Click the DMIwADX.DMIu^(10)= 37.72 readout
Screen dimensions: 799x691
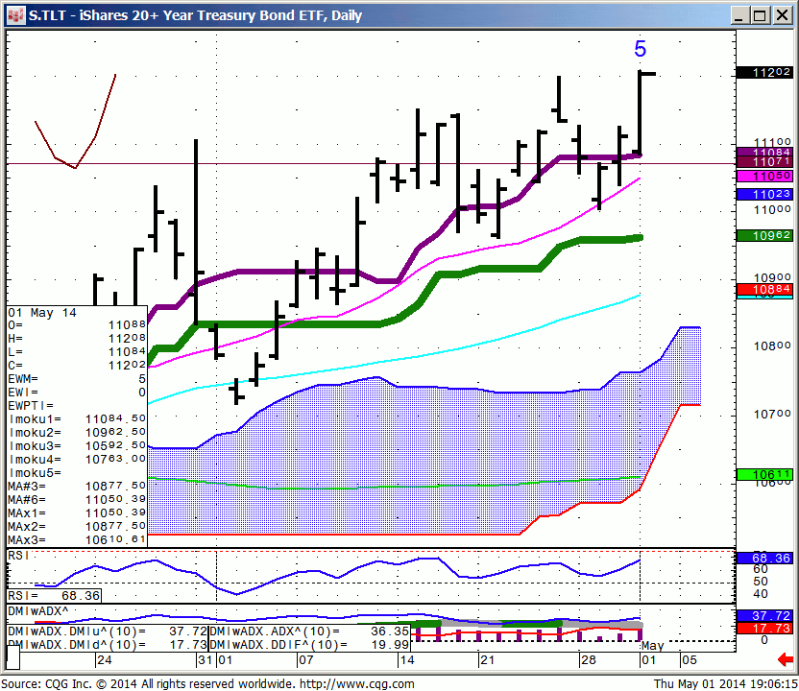(x=108, y=631)
